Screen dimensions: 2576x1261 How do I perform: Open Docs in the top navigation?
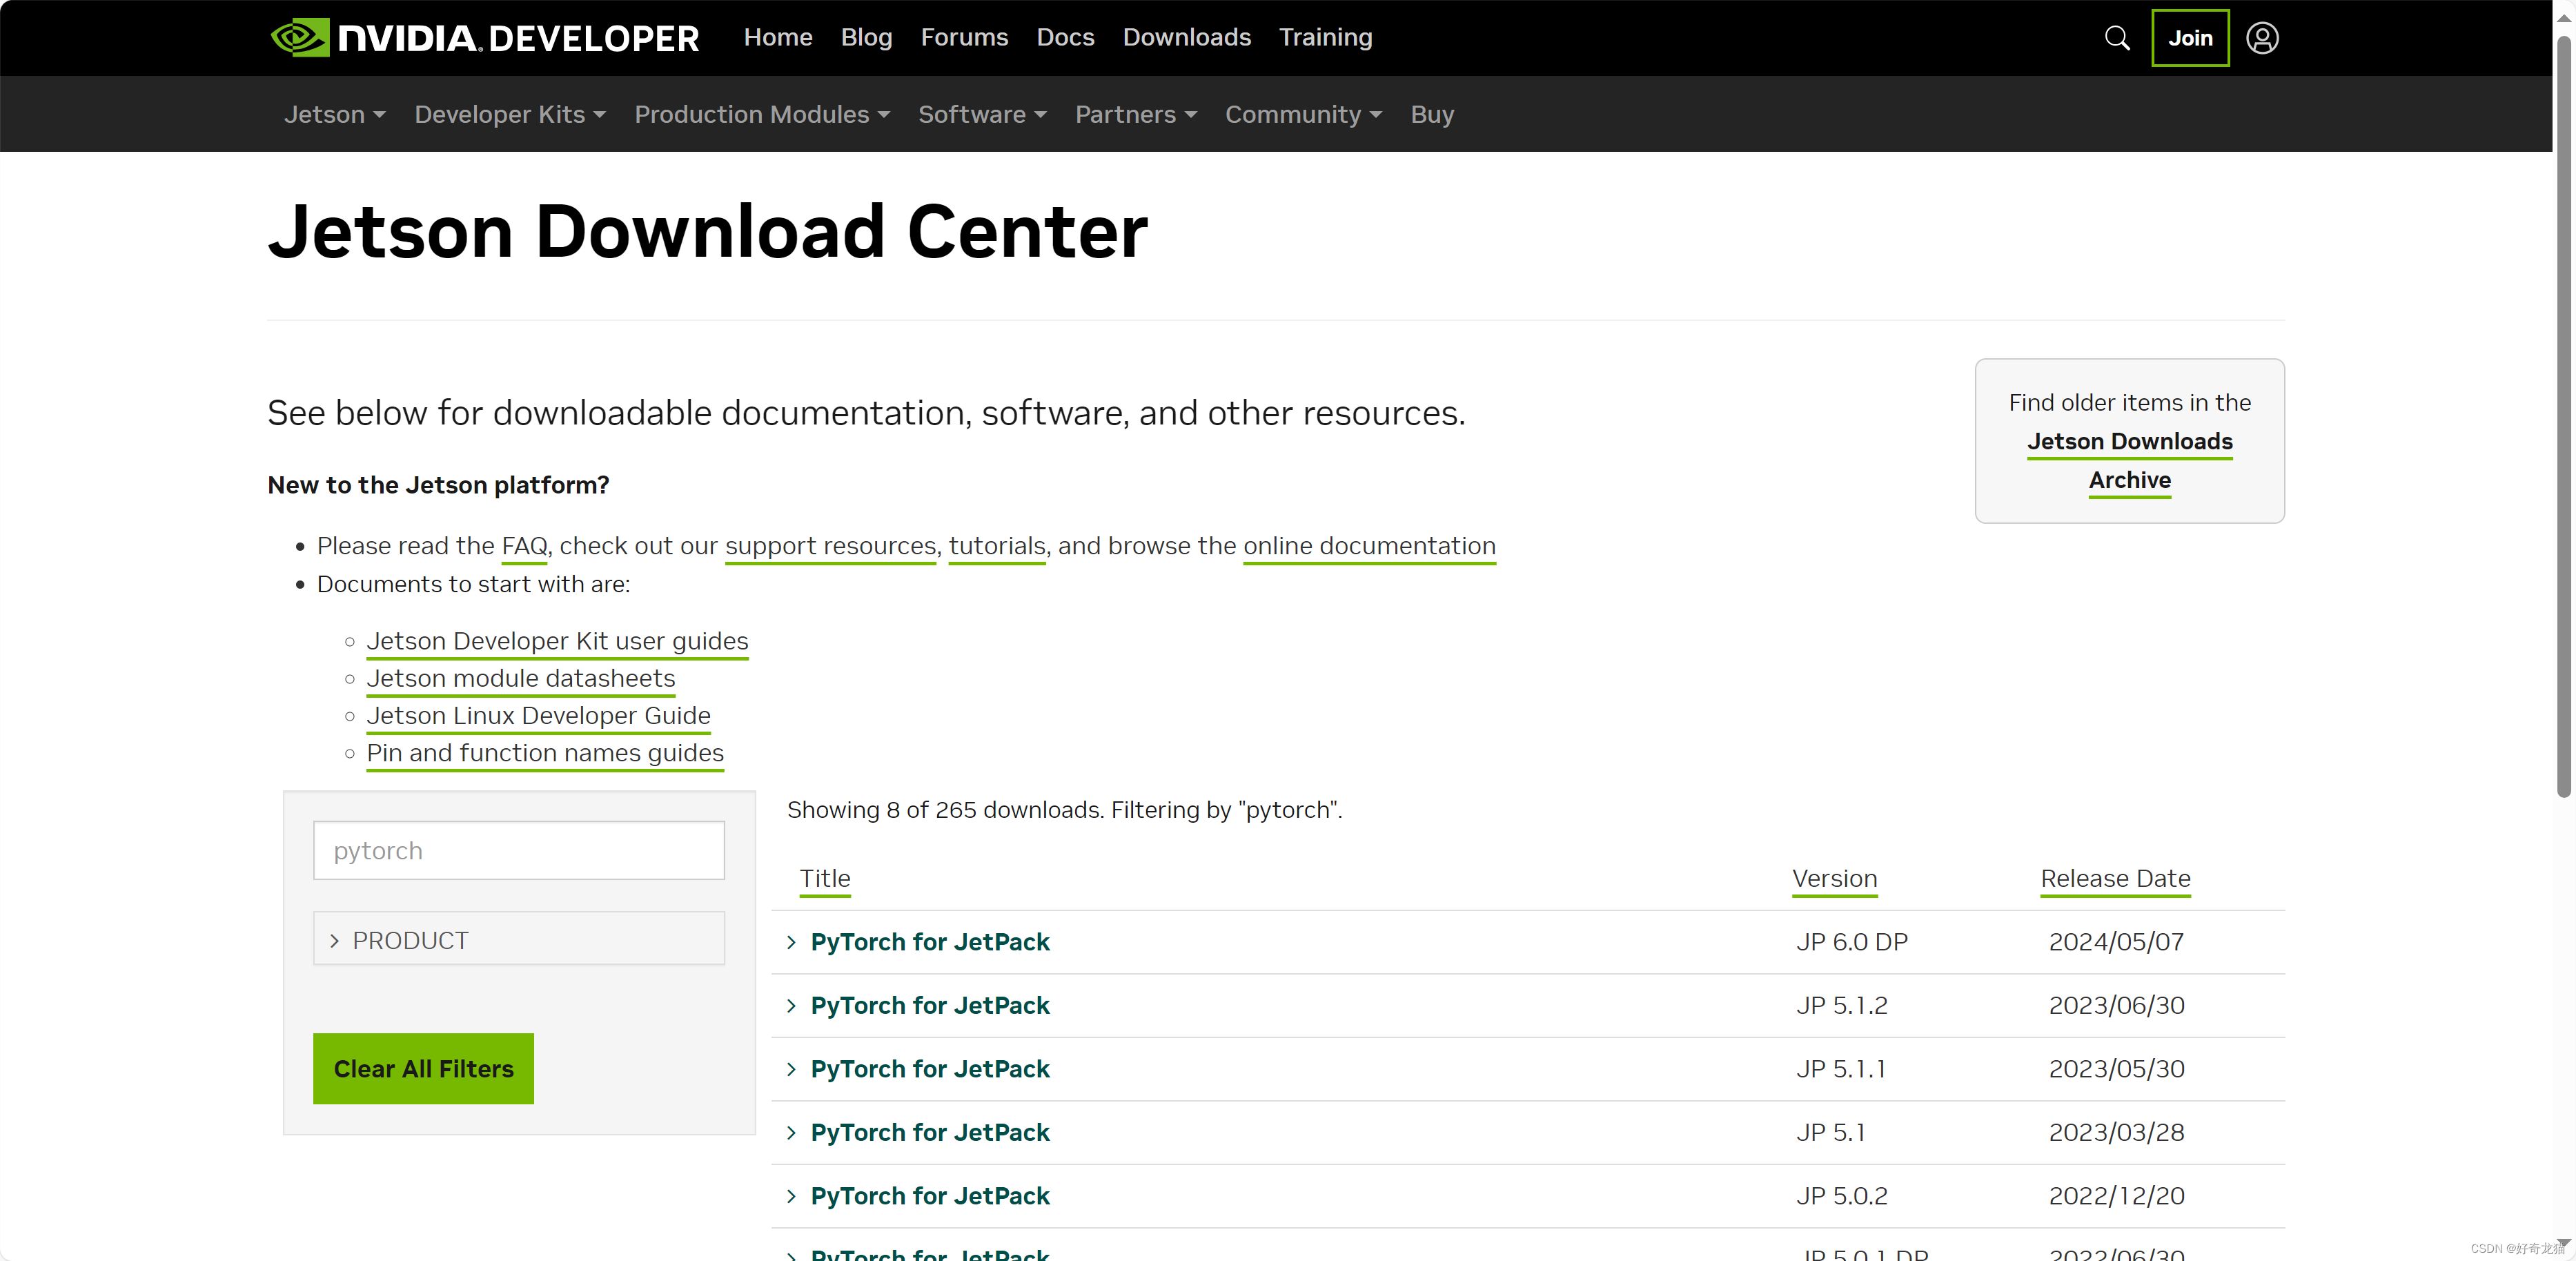pos(1065,37)
